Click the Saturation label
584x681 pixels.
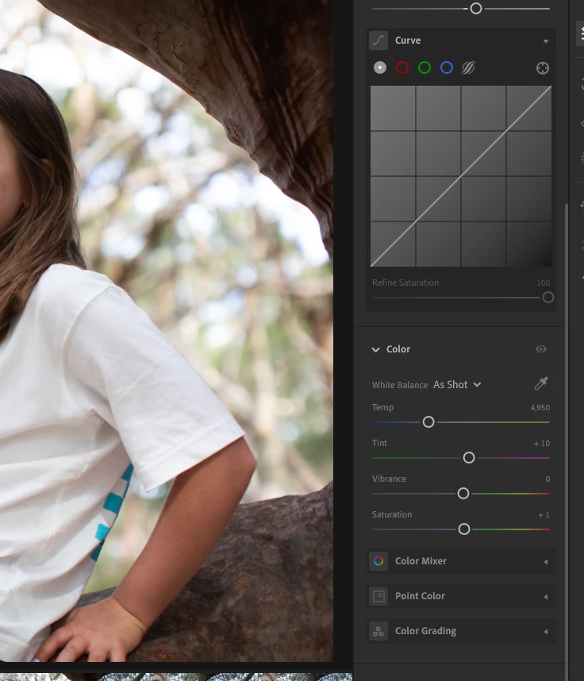point(392,514)
